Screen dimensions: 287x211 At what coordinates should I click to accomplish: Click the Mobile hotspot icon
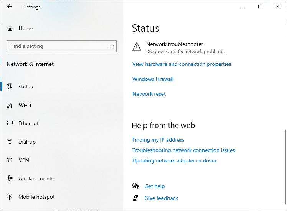[10, 197]
